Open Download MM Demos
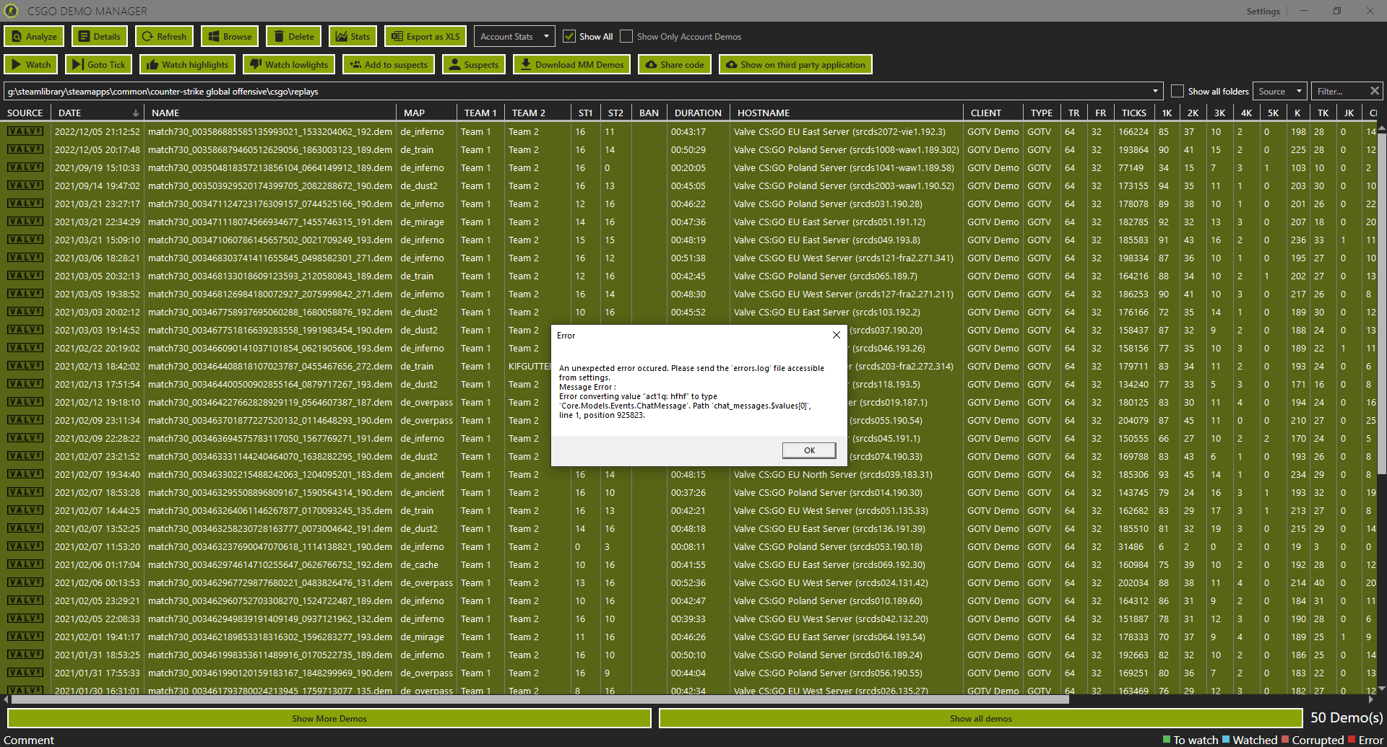Image resolution: width=1387 pixels, height=747 pixels. [x=571, y=64]
